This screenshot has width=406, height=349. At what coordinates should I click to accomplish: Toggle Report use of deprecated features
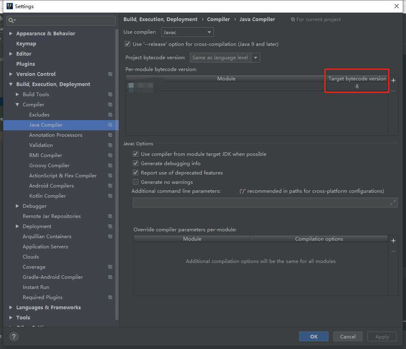136,172
